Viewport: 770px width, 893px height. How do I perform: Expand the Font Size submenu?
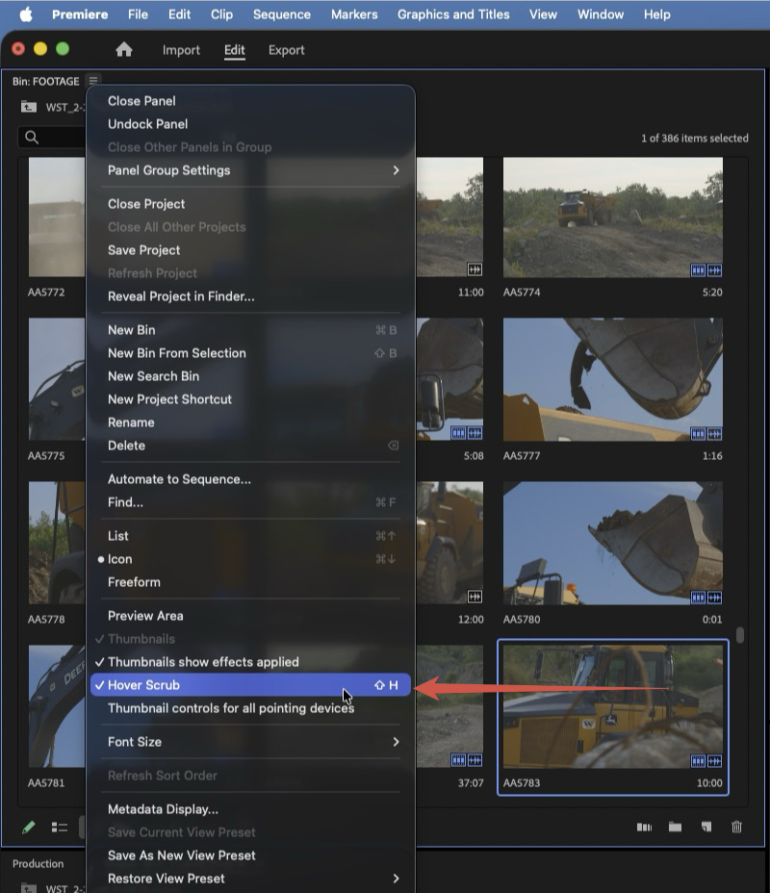tap(250, 742)
